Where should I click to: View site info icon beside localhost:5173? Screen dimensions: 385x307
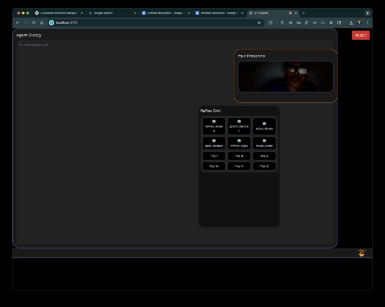click(51, 23)
